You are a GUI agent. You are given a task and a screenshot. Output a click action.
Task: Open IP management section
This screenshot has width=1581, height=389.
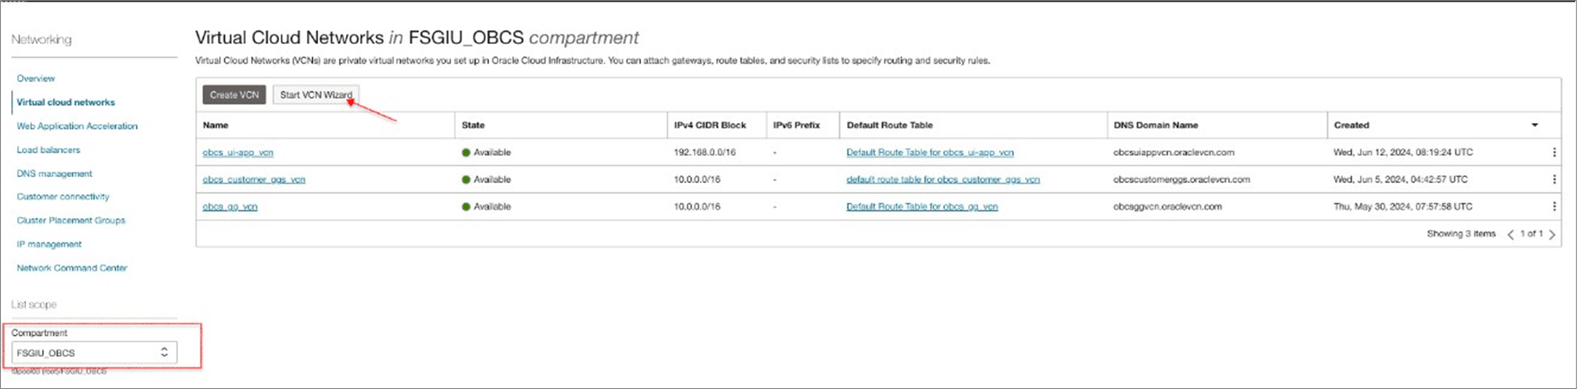(49, 244)
